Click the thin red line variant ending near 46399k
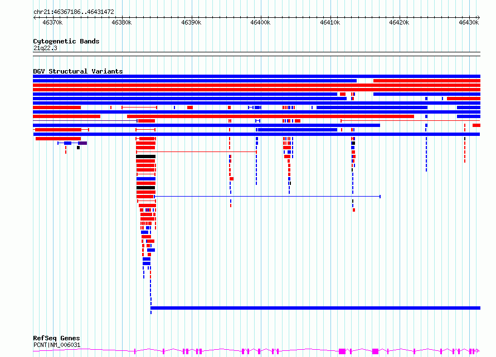The width and height of the screenshot is (496, 357). coord(196,152)
